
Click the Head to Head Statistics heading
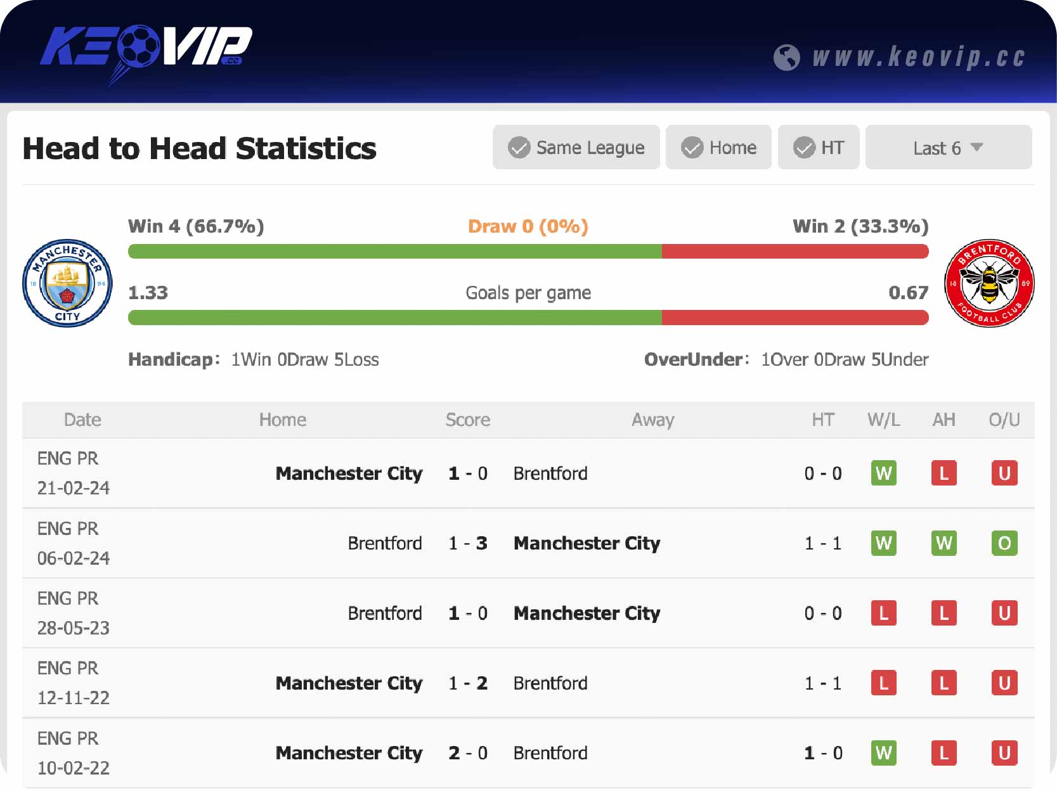pyautogui.click(x=199, y=148)
